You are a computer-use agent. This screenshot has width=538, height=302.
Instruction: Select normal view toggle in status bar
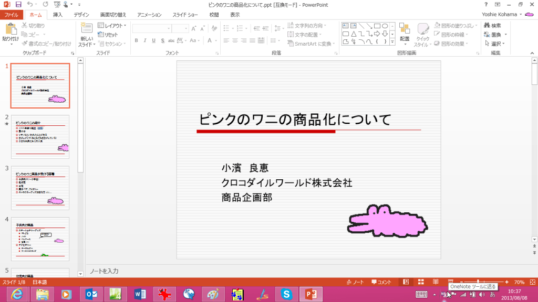(x=406, y=282)
